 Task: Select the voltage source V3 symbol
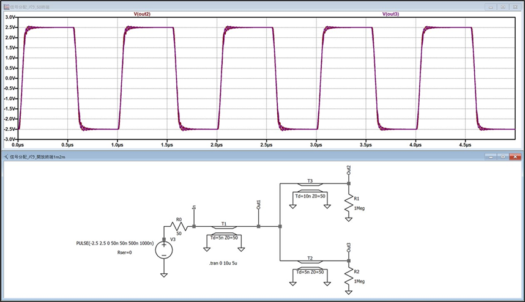(x=164, y=250)
